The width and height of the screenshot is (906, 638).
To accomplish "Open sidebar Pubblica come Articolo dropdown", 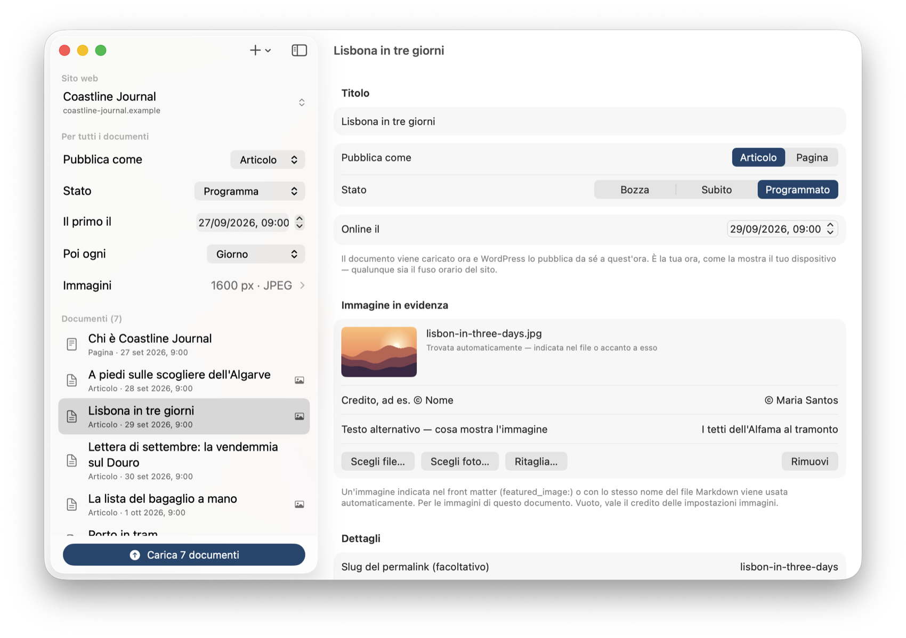I will (268, 160).
